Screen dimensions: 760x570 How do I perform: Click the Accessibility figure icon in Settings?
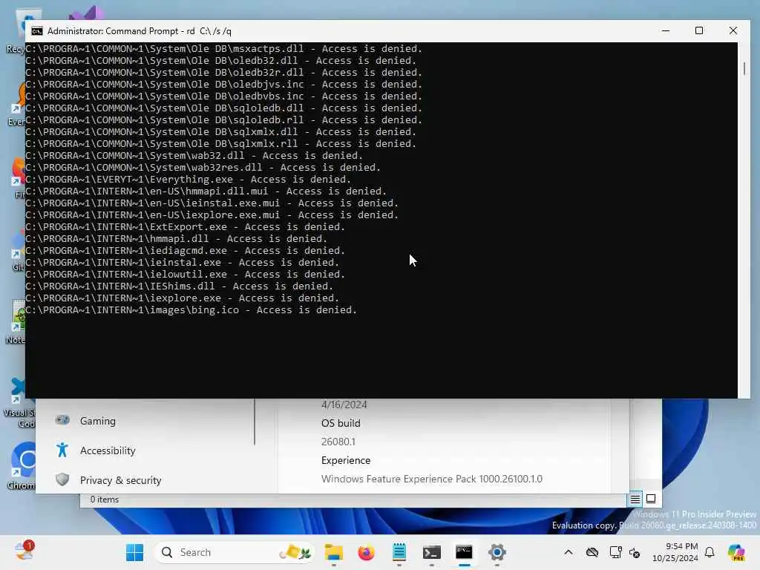[x=62, y=450]
